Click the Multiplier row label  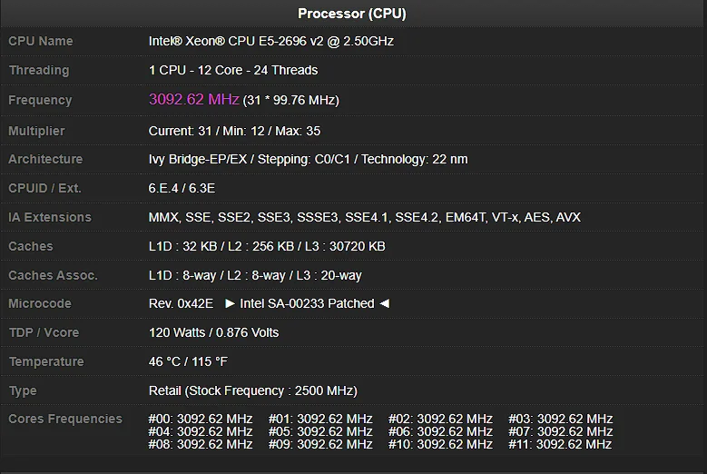point(36,131)
